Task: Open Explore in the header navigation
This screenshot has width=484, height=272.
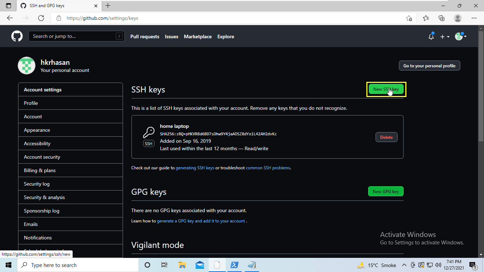Action: (226, 36)
